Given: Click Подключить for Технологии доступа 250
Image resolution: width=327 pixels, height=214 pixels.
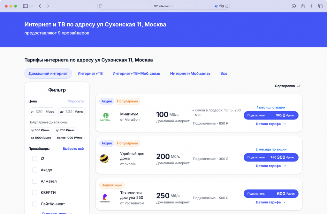Looking at the screenshot, I should (271, 194).
